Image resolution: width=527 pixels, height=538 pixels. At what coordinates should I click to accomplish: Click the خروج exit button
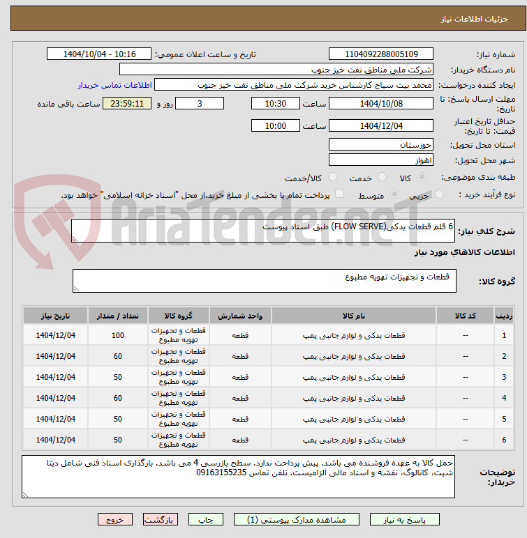pos(114,519)
